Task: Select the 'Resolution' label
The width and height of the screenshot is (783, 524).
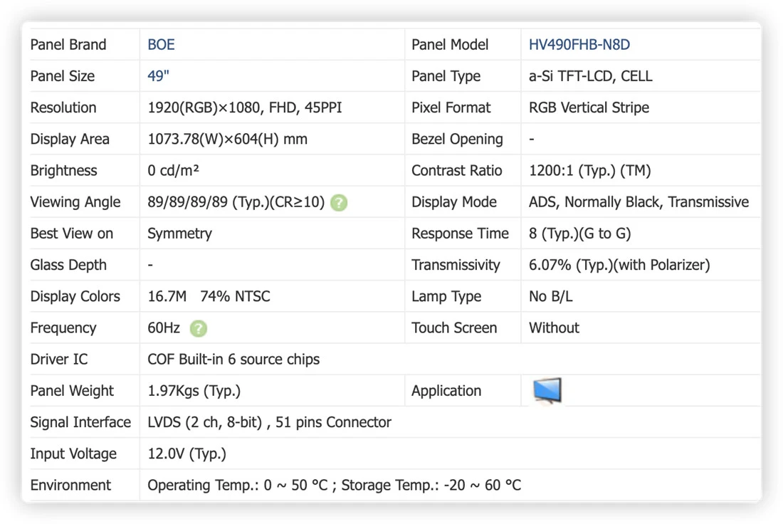Action: point(63,108)
